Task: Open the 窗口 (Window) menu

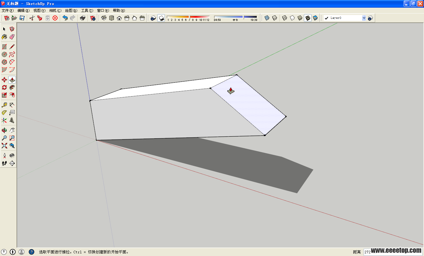Action: 103,11
